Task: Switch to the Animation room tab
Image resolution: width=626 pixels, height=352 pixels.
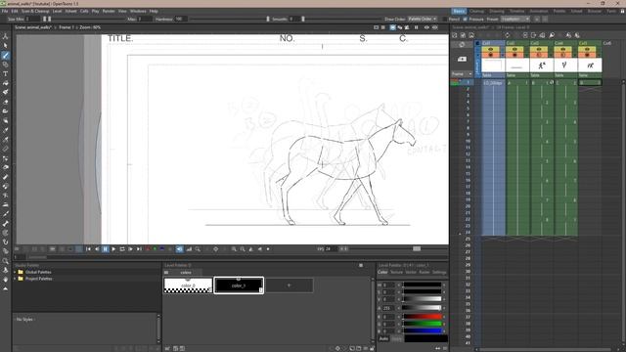Action: click(539, 11)
